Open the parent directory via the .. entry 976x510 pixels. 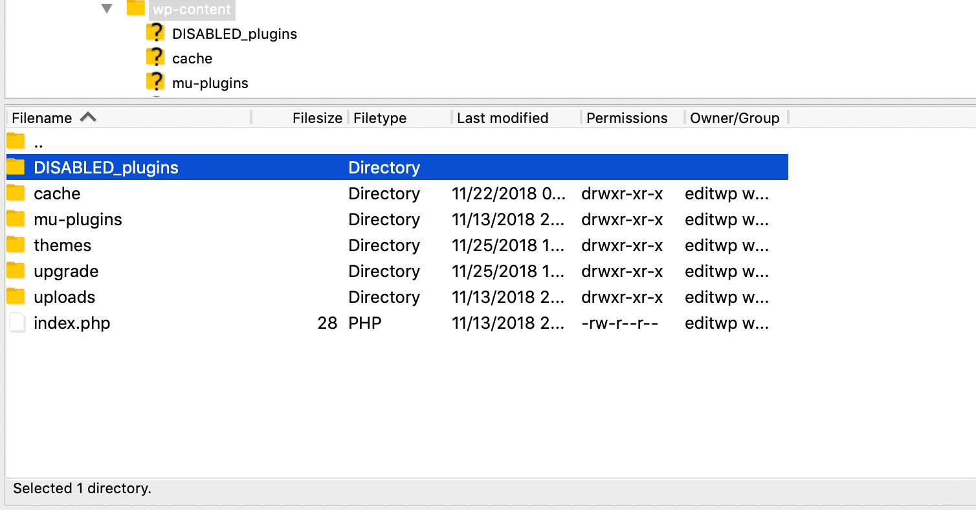pyautogui.click(x=38, y=140)
